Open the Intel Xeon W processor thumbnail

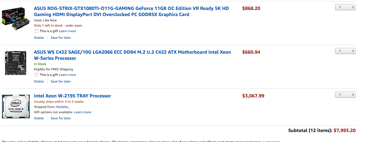[16, 106]
